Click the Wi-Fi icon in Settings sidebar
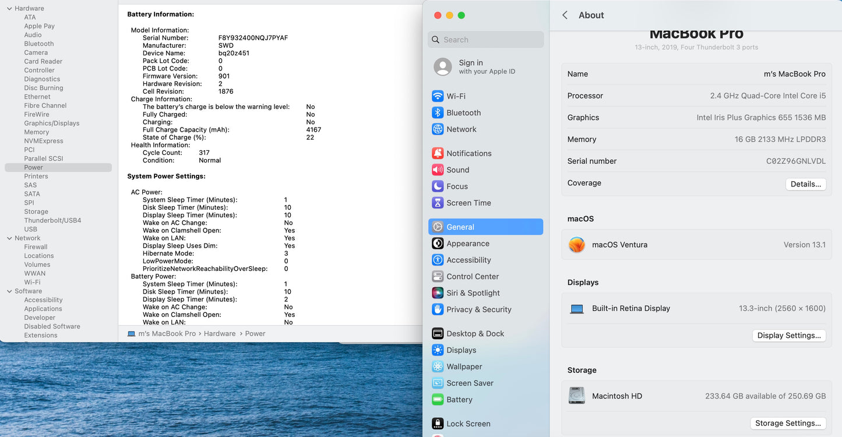This screenshot has width=842, height=437. point(438,96)
